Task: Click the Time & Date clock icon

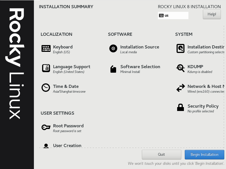Action: point(46,88)
